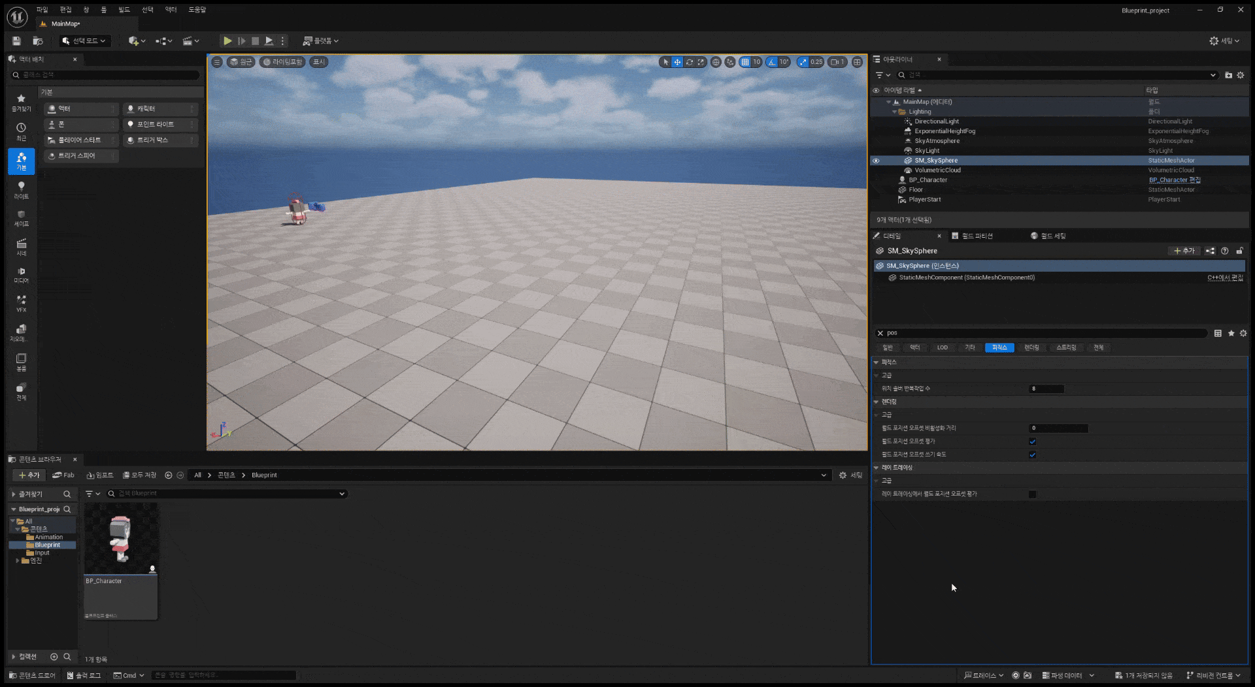1255x687 pixels.
Task: Toggle rotation snap angle icon
Action: pos(772,62)
